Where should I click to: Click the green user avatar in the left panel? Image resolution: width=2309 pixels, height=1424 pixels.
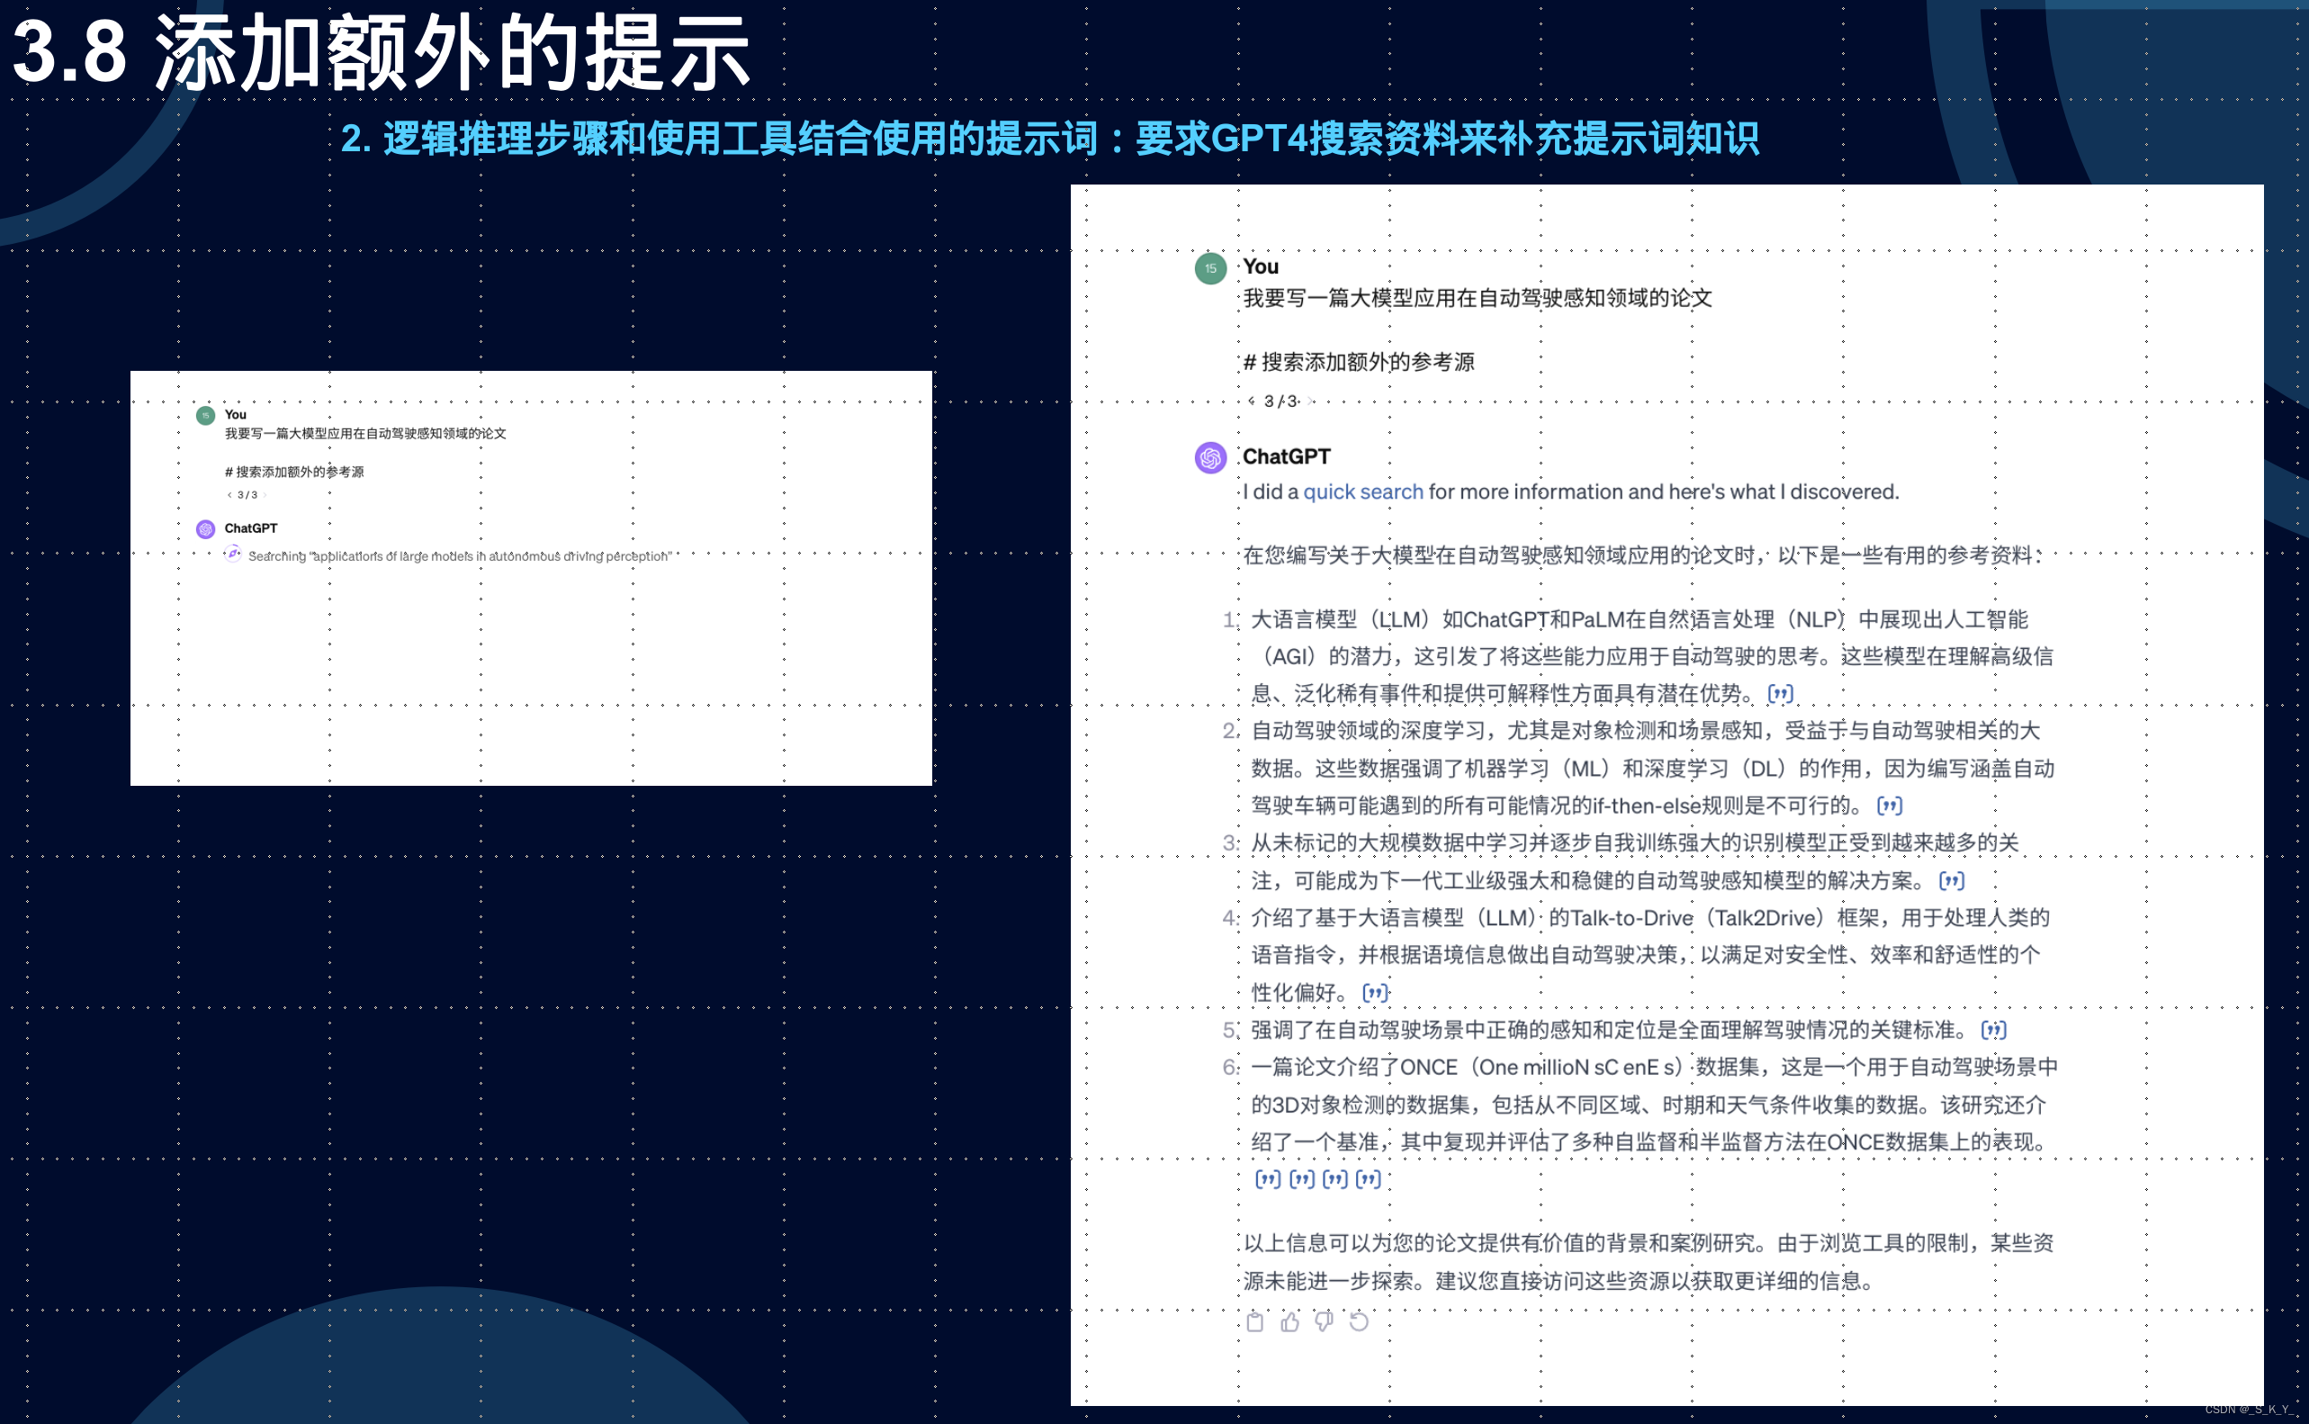click(x=205, y=415)
